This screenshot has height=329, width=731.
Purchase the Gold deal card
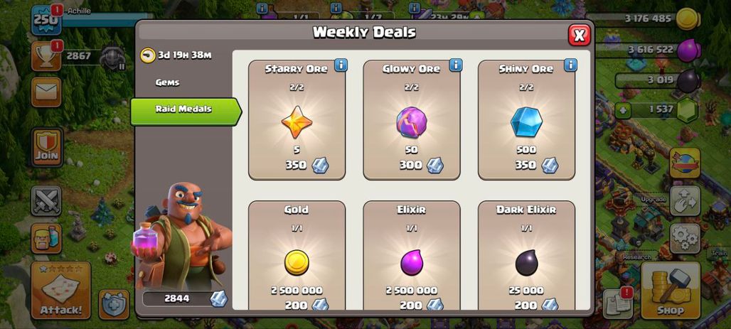tap(297, 255)
